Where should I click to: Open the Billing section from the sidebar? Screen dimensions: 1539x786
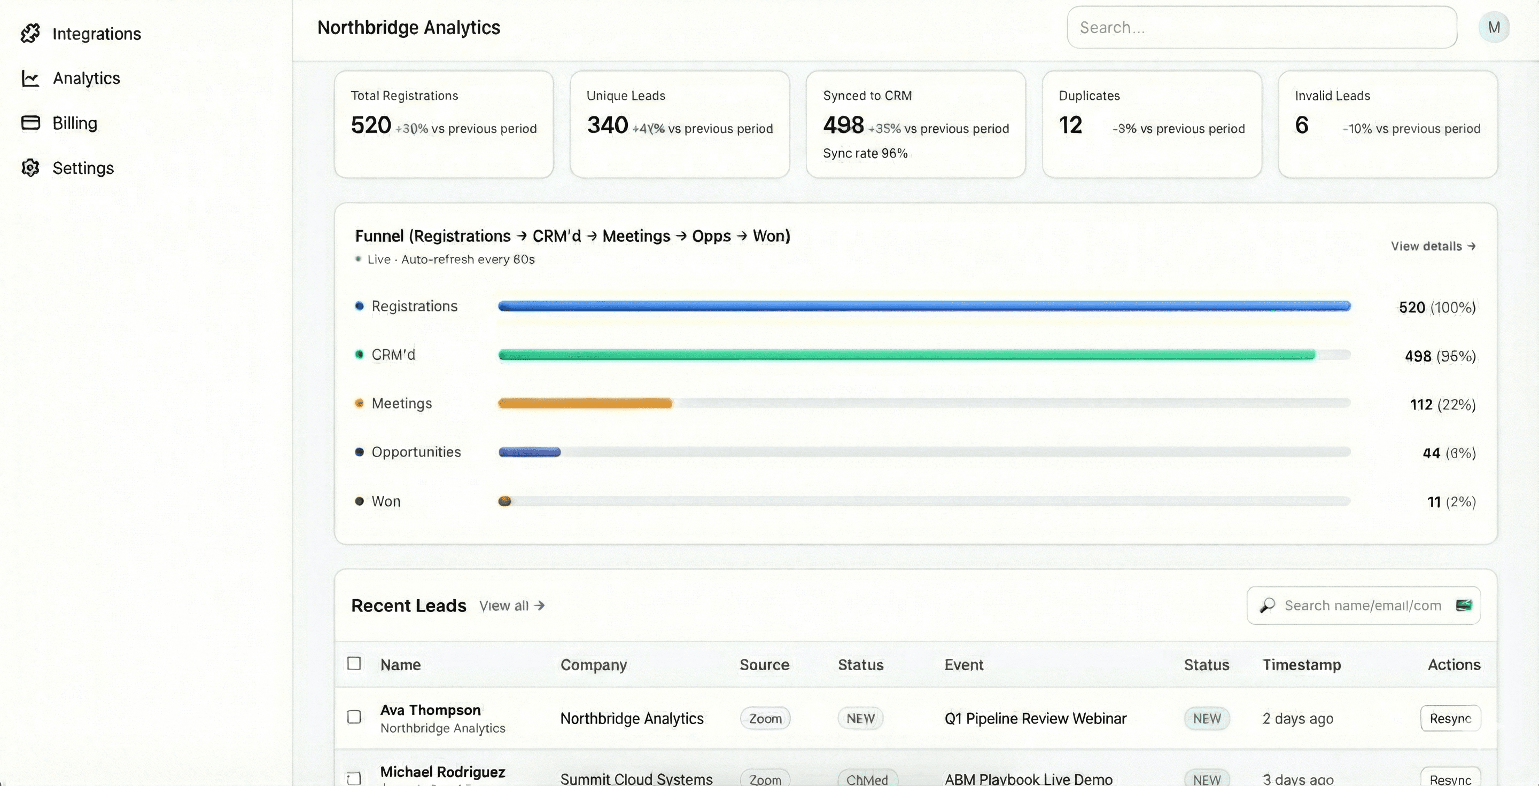tap(75, 123)
